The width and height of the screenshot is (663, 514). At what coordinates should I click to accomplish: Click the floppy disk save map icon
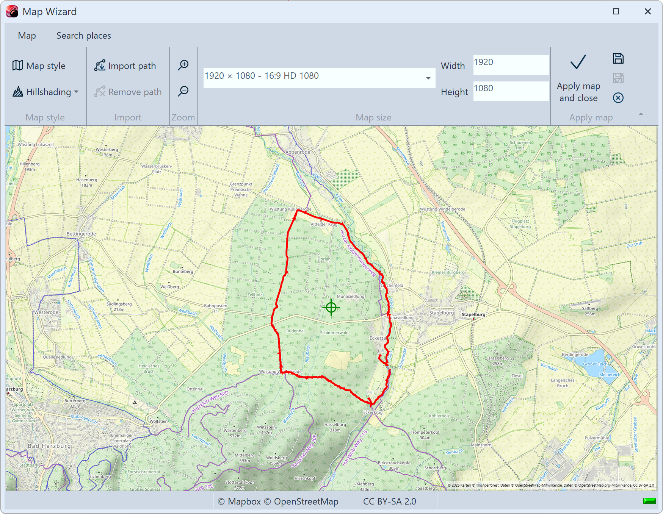tap(618, 58)
